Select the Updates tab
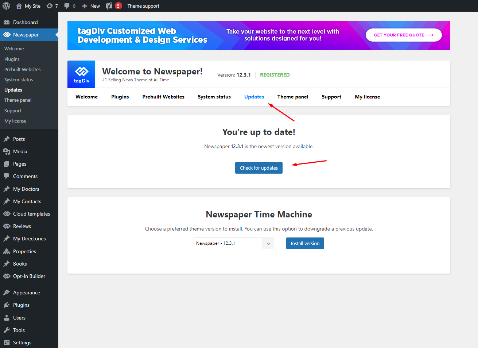478x348 pixels. [254, 97]
